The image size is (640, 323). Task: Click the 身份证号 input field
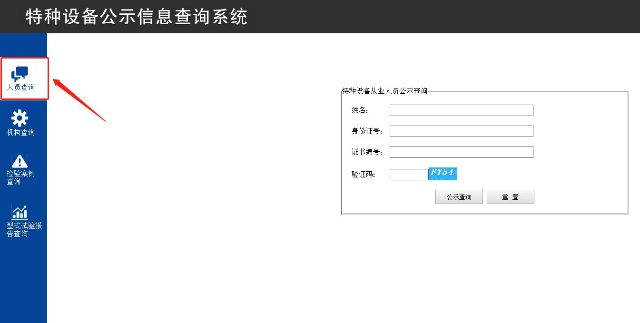pyautogui.click(x=461, y=131)
